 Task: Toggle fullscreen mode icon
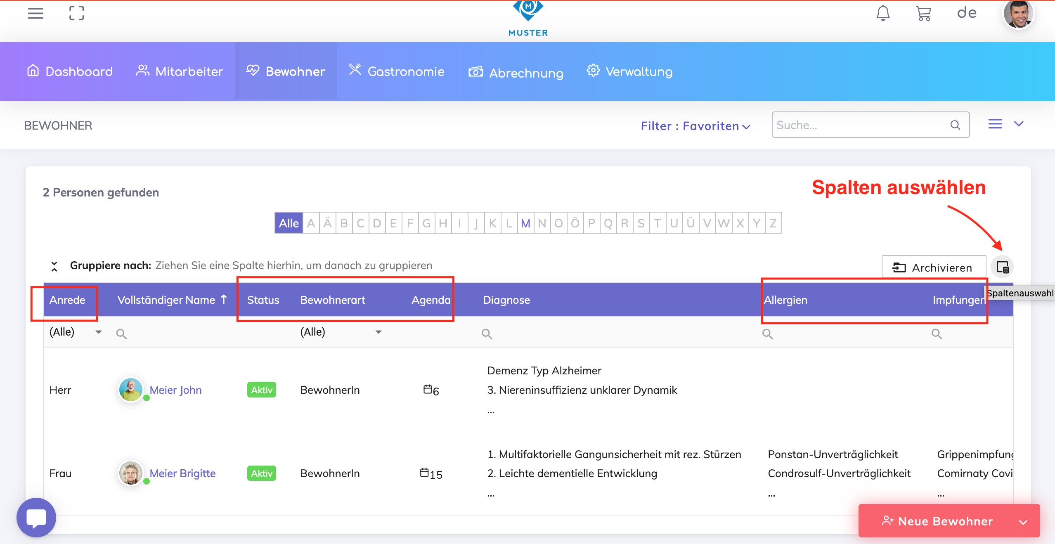coord(76,13)
